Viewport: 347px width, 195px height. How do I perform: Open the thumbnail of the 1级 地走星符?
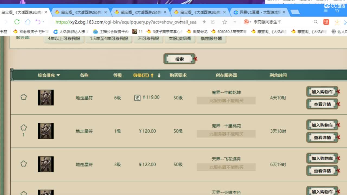coord(46,131)
